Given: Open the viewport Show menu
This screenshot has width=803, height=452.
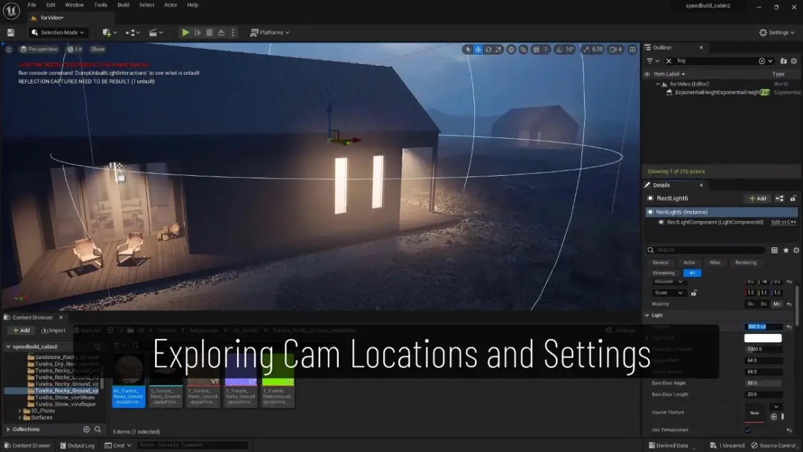Looking at the screenshot, I should (97, 49).
